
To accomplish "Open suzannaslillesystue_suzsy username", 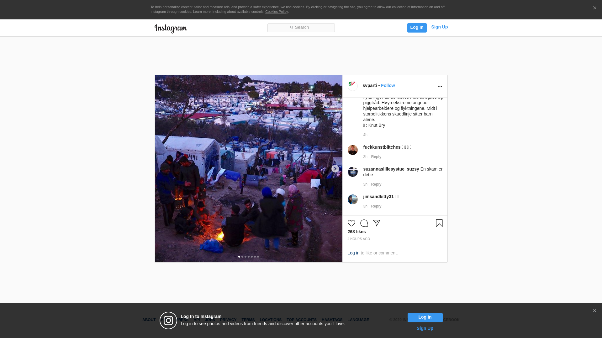I will (391, 169).
